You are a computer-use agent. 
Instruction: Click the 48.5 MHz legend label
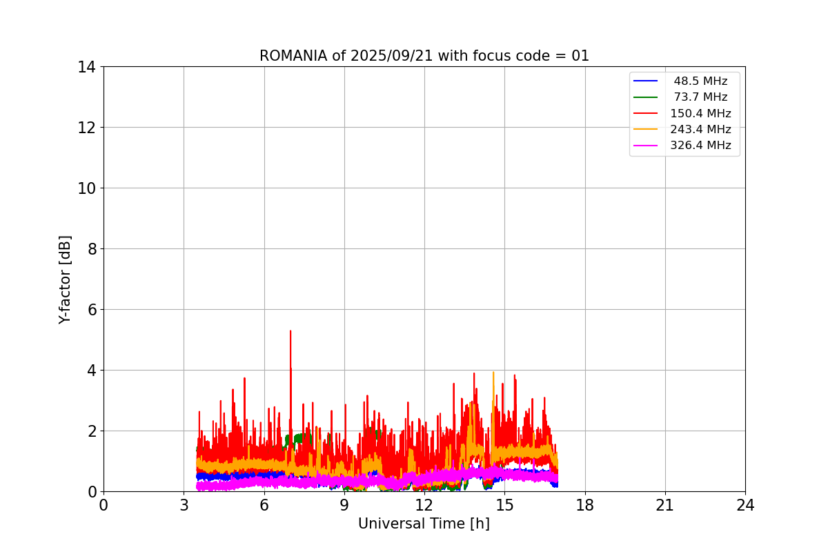click(700, 81)
